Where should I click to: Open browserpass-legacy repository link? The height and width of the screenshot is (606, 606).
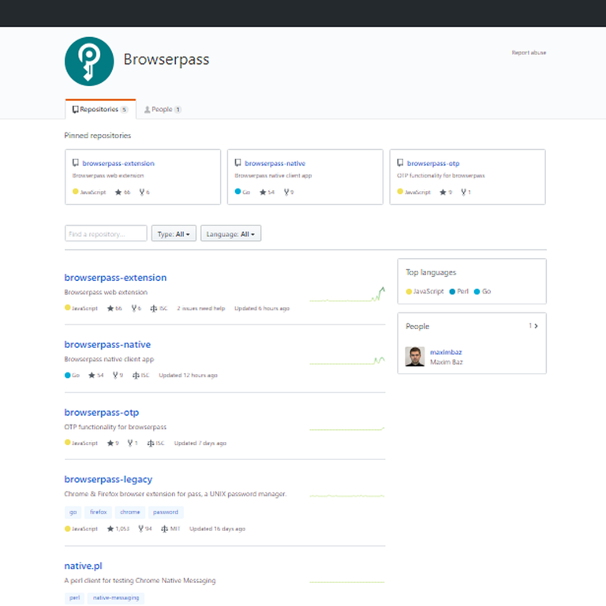click(108, 480)
